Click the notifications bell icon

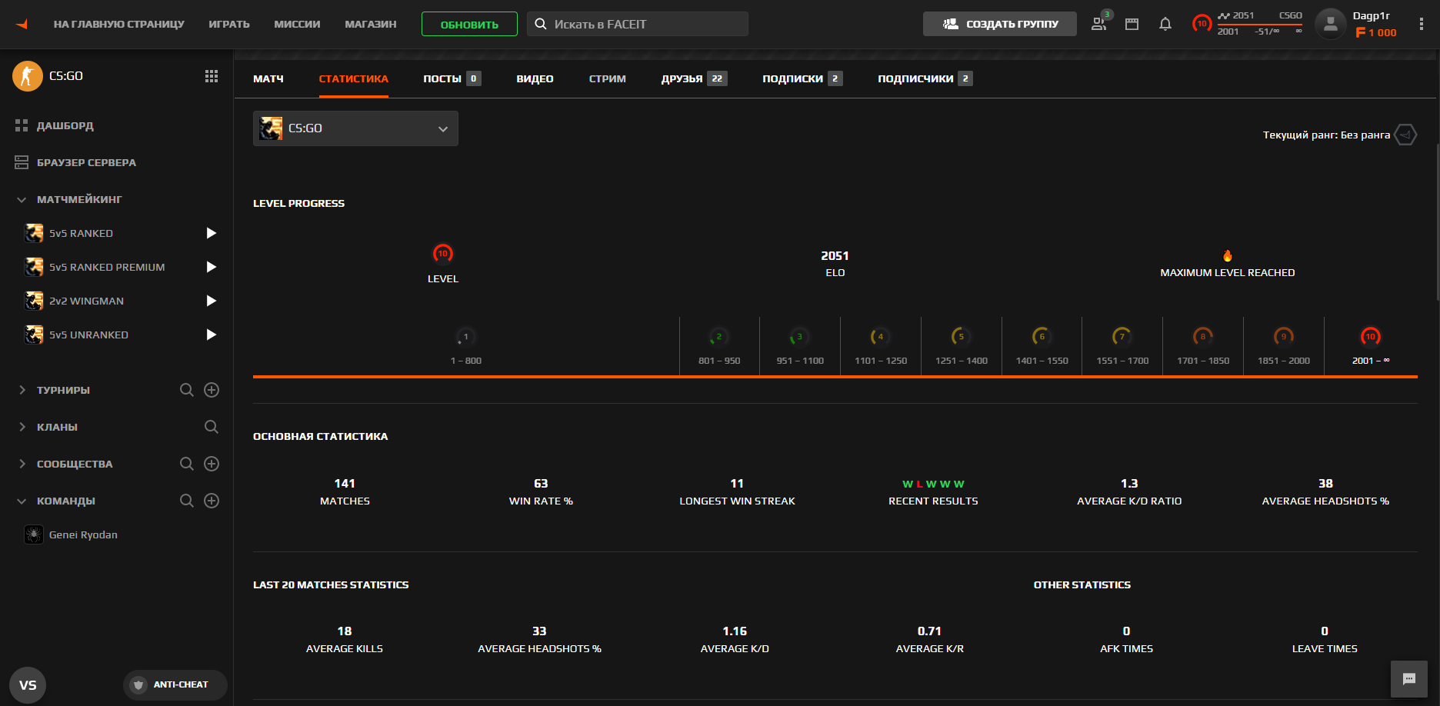(x=1165, y=24)
